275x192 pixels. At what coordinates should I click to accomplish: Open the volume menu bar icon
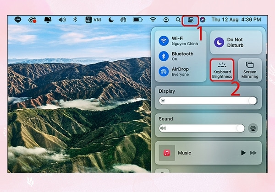(62, 20)
